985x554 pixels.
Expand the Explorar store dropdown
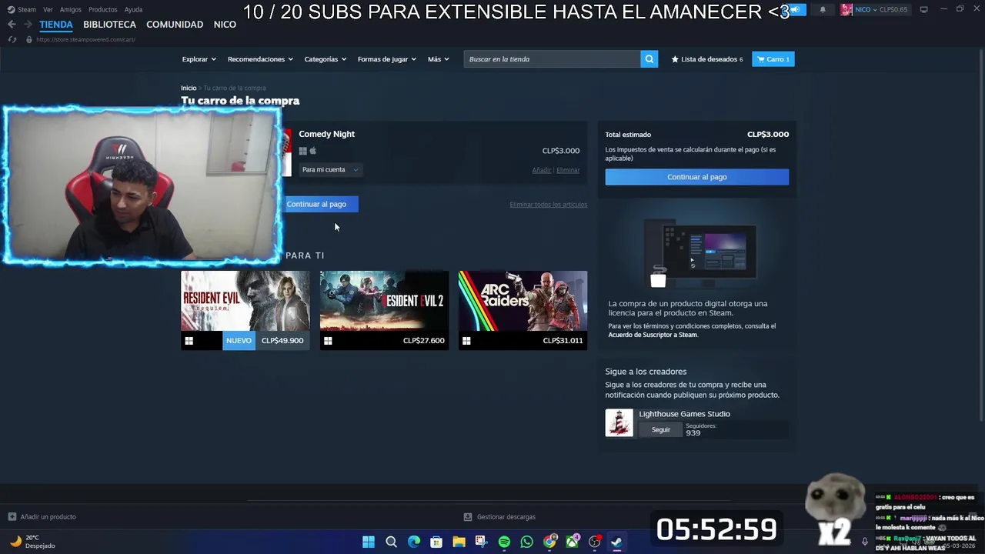click(199, 59)
